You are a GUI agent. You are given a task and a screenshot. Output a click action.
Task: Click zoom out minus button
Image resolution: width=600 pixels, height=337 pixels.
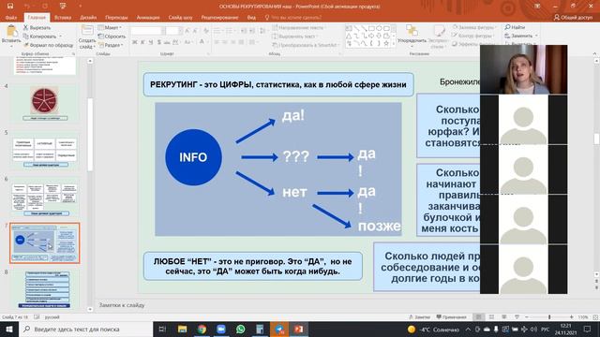527,317
